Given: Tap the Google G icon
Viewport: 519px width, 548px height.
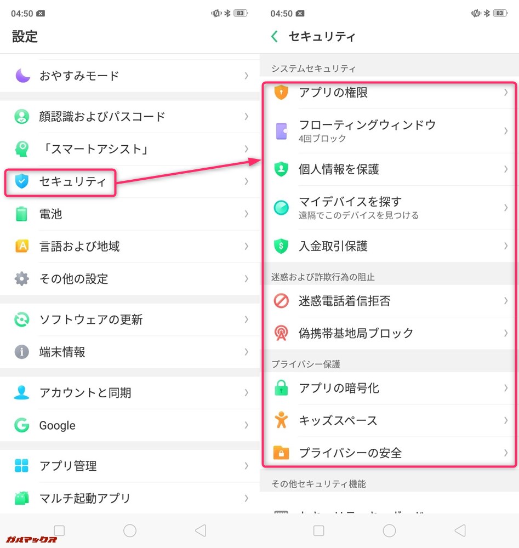Looking at the screenshot, I should pos(22,425).
